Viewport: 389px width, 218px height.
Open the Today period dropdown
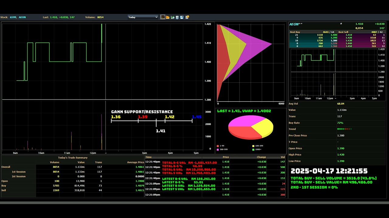(x=143, y=17)
